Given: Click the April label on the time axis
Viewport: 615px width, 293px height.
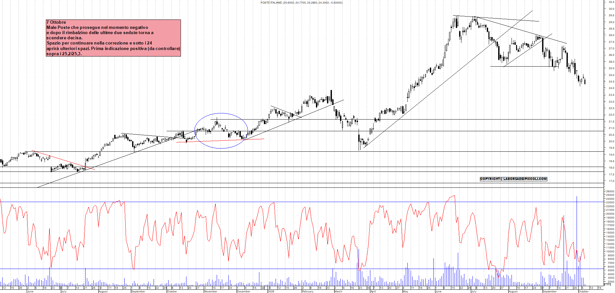Looking at the screenshot, I should tap(373, 291).
